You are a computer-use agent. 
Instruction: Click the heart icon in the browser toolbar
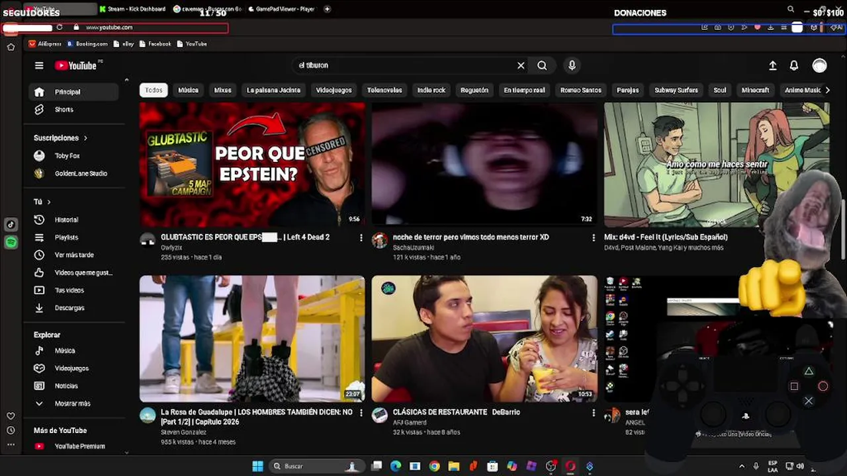click(x=757, y=28)
